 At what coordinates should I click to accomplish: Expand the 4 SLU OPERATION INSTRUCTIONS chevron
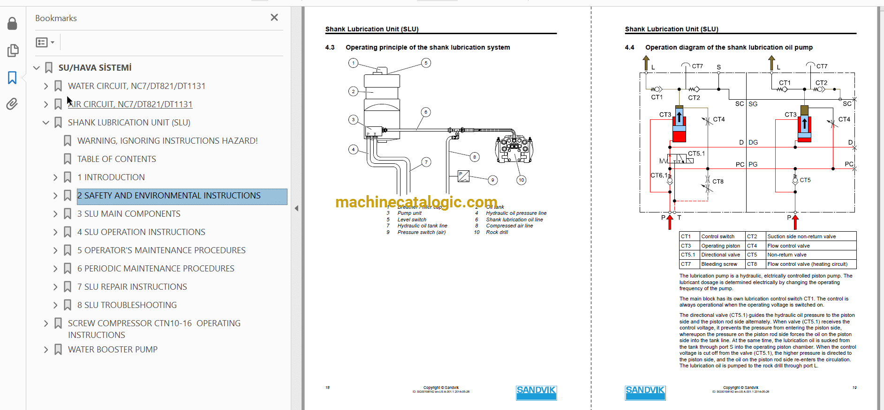point(55,232)
